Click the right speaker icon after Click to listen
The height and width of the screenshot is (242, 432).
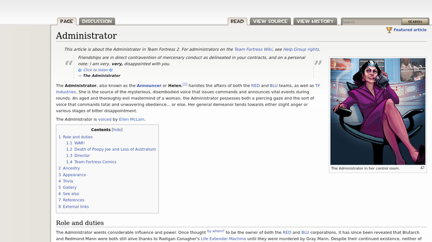pyautogui.click(x=111, y=70)
